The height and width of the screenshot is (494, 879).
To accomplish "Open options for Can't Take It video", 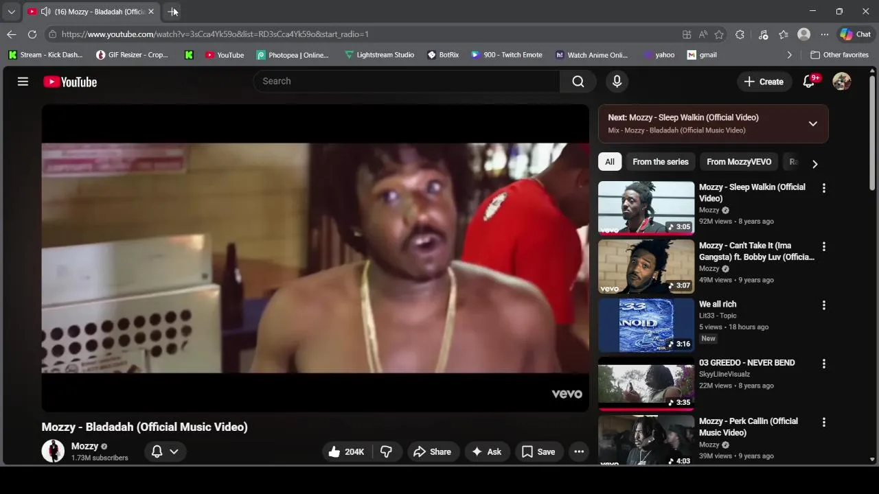I will (x=824, y=246).
